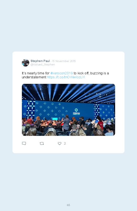Click page number 65 in the footer

pyautogui.click(x=68, y=205)
